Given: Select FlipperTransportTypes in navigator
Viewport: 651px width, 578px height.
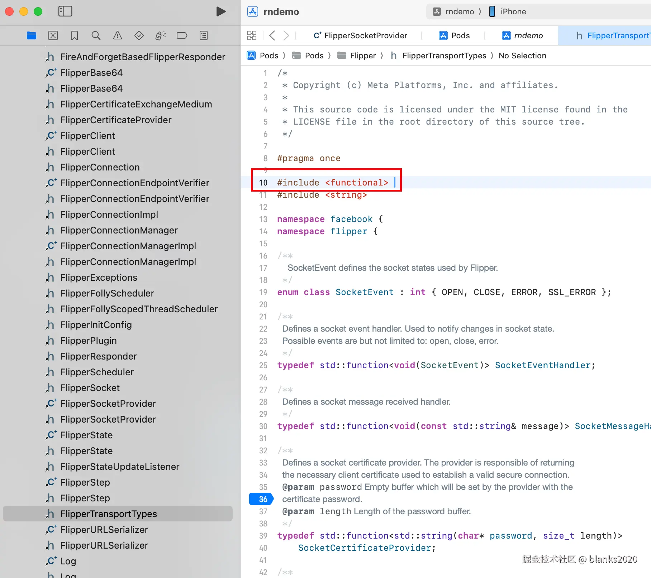Looking at the screenshot, I should [118, 514].
